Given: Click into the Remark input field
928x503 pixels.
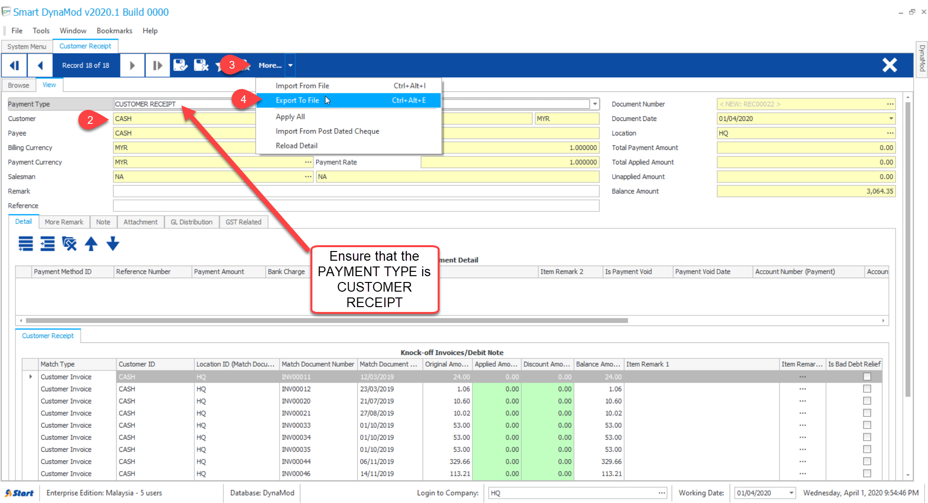Looking at the screenshot, I should [x=356, y=191].
